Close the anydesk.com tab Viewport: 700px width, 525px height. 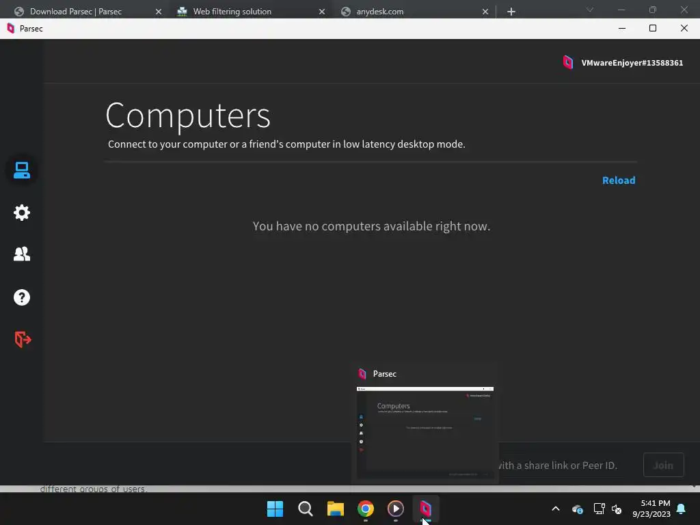click(485, 12)
